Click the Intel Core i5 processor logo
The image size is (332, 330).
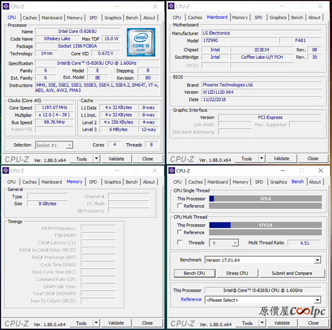[x=141, y=42]
